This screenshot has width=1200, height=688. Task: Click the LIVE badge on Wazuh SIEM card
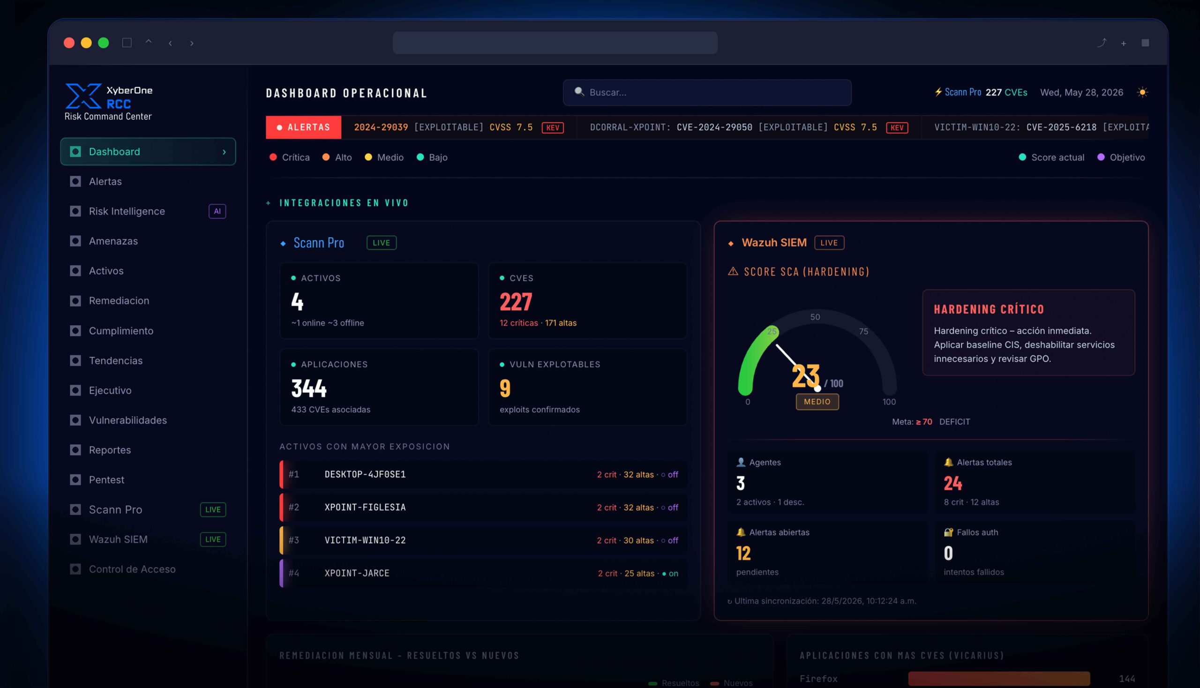point(829,243)
